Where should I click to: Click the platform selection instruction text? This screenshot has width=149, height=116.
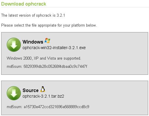49,25
